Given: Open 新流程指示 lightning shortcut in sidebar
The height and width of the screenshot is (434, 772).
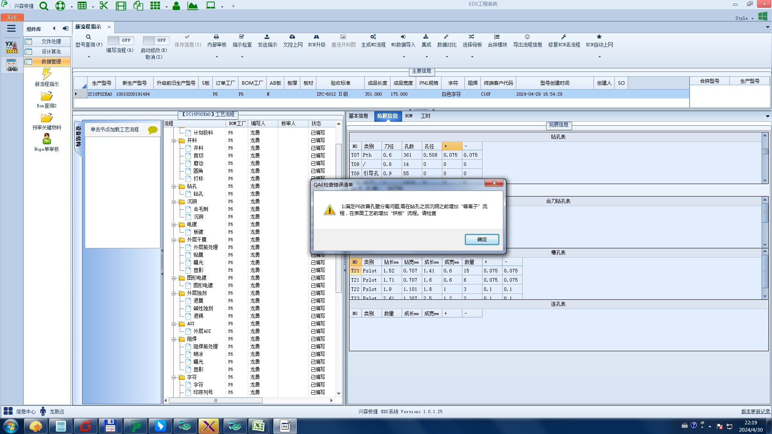Looking at the screenshot, I should coord(47,77).
